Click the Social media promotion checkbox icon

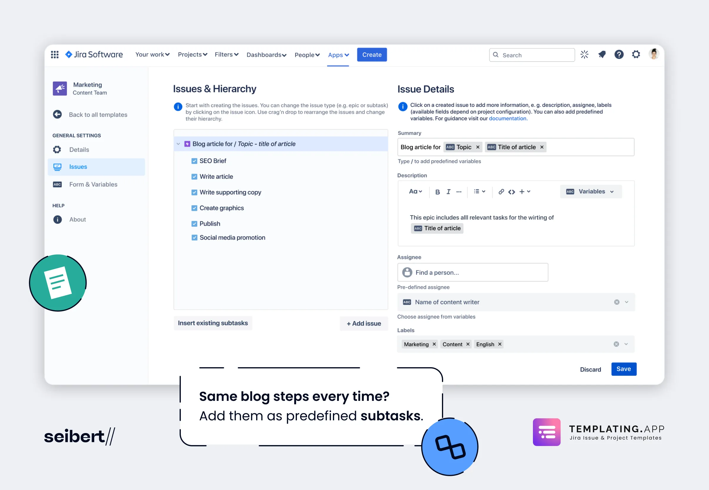click(x=194, y=238)
